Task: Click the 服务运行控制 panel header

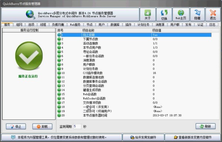Action: tap(29, 30)
